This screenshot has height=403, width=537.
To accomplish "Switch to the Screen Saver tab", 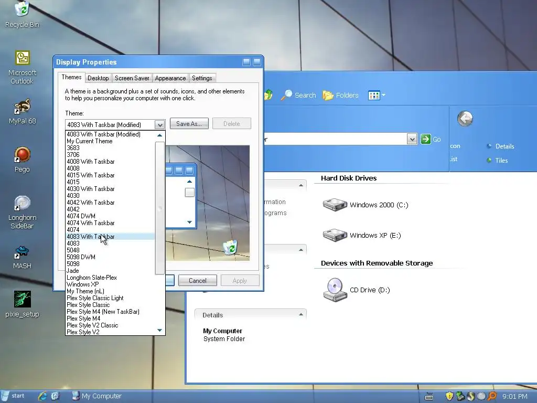I will click(132, 78).
